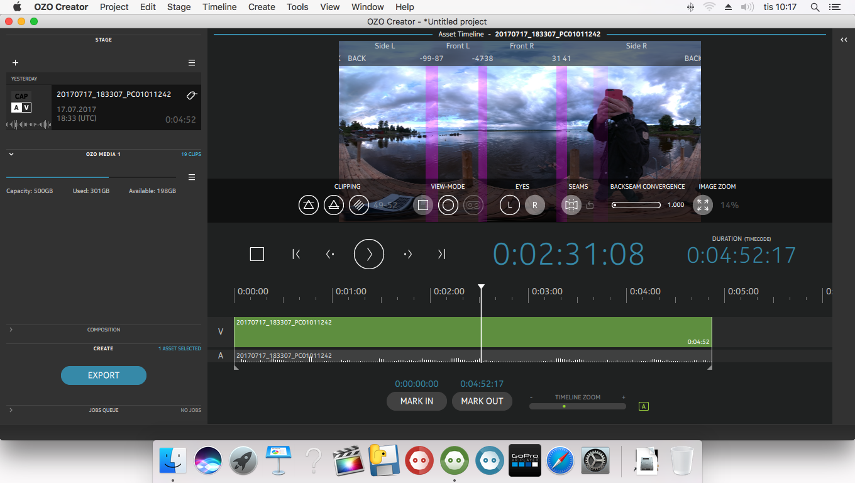Select the 20170717_183307_PC01011242 asset in Stage
Image resolution: width=855 pixels, height=483 pixels.
coord(104,108)
